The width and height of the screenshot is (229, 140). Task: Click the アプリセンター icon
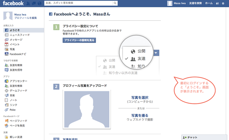(x=7, y=81)
